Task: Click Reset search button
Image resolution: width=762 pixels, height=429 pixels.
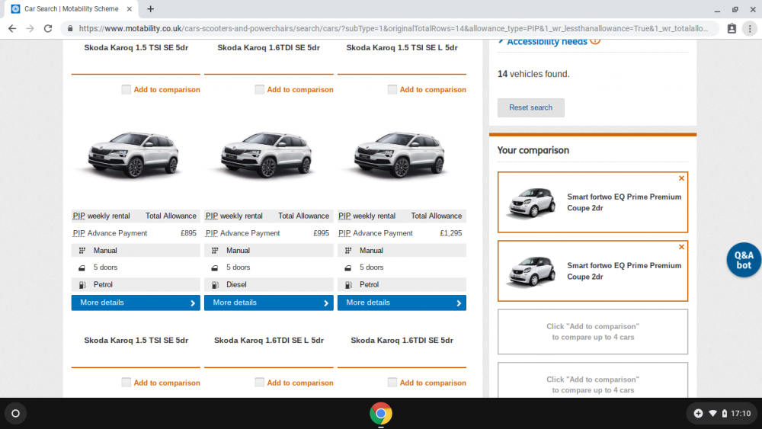Action: [530, 107]
